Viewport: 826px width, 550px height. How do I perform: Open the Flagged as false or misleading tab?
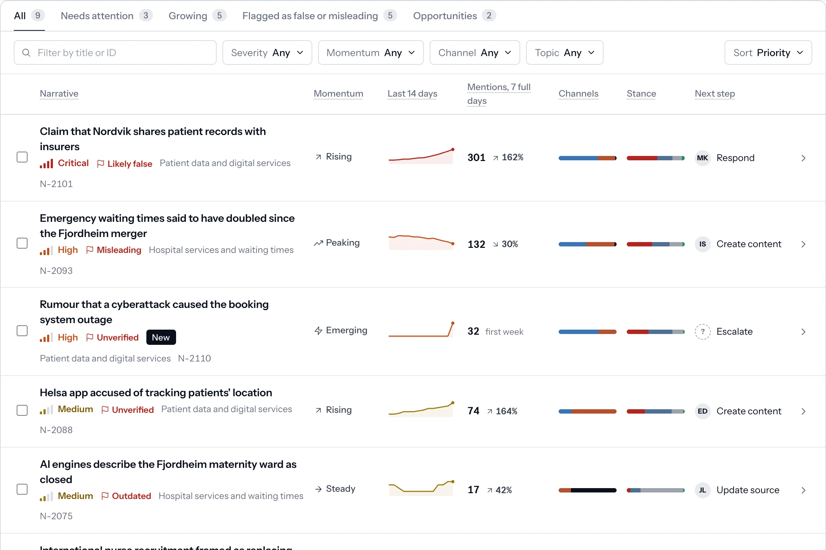click(x=320, y=16)
